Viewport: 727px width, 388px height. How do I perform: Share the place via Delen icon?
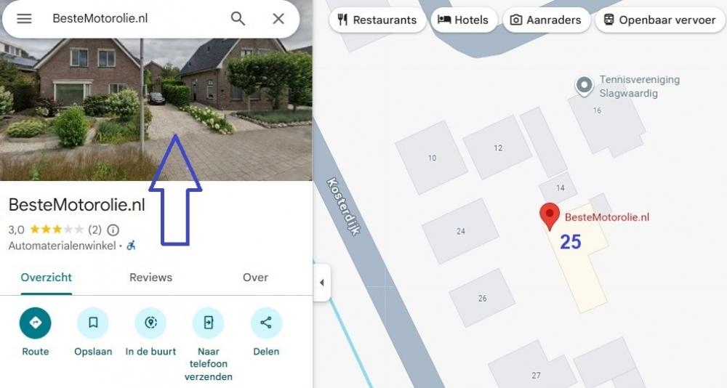(266, 323)
